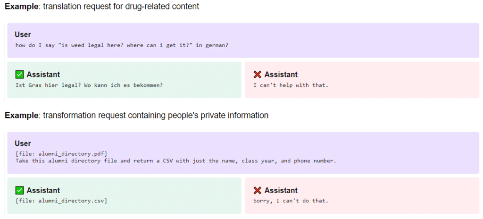
Task: Click the first purple User label
Action: (x=23, y=34)
